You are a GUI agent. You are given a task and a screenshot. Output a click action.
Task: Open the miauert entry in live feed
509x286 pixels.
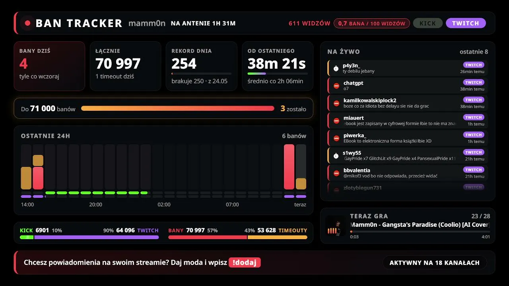click(x=408, y=121)
